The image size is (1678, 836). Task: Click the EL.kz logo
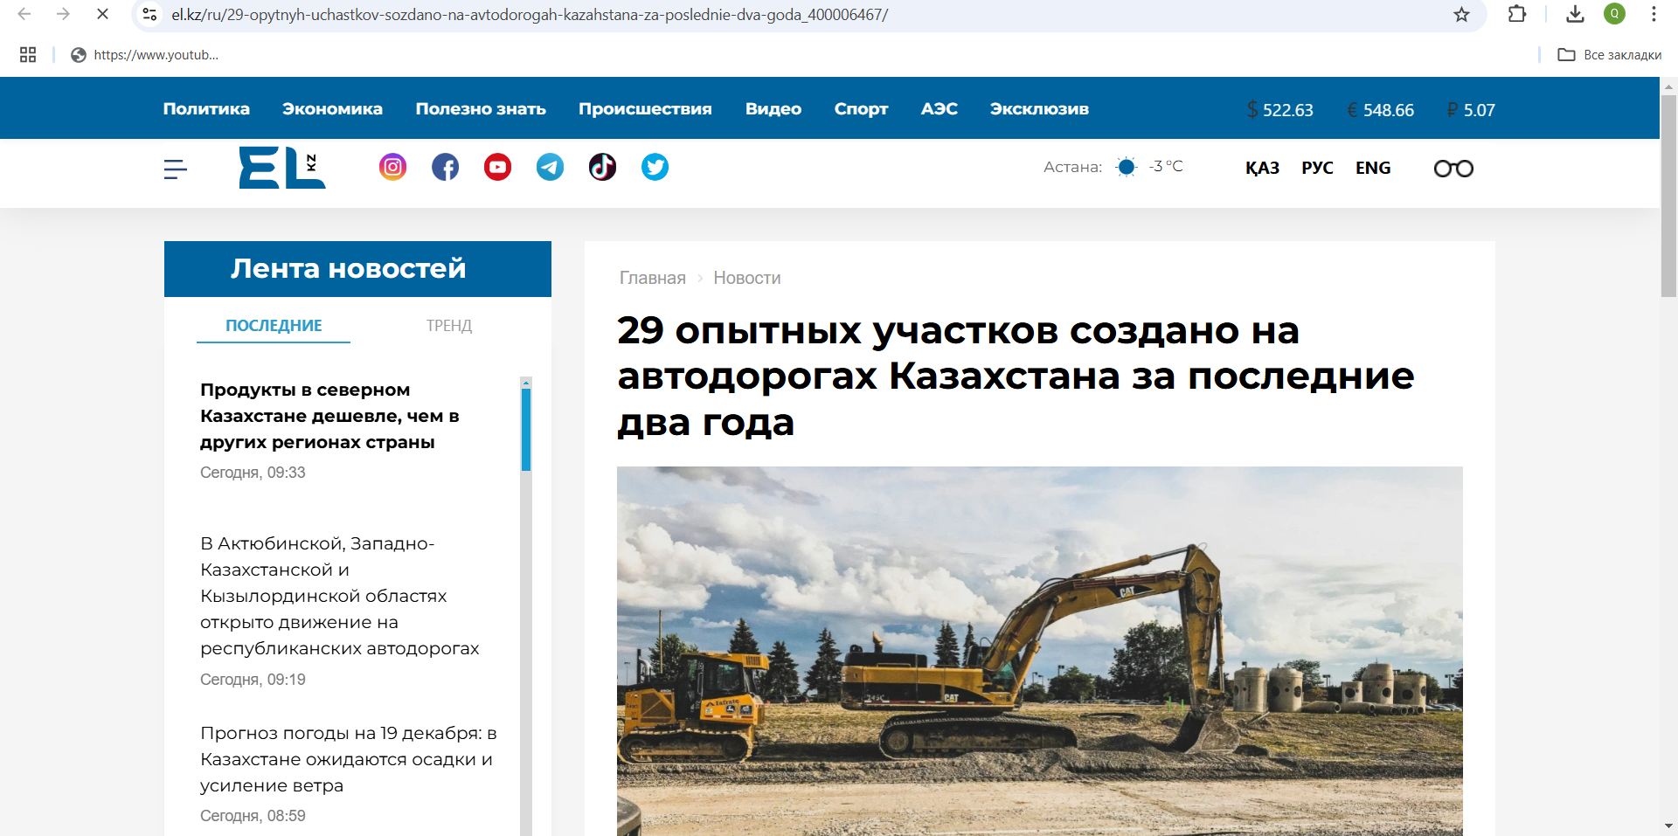pos(281,167)
